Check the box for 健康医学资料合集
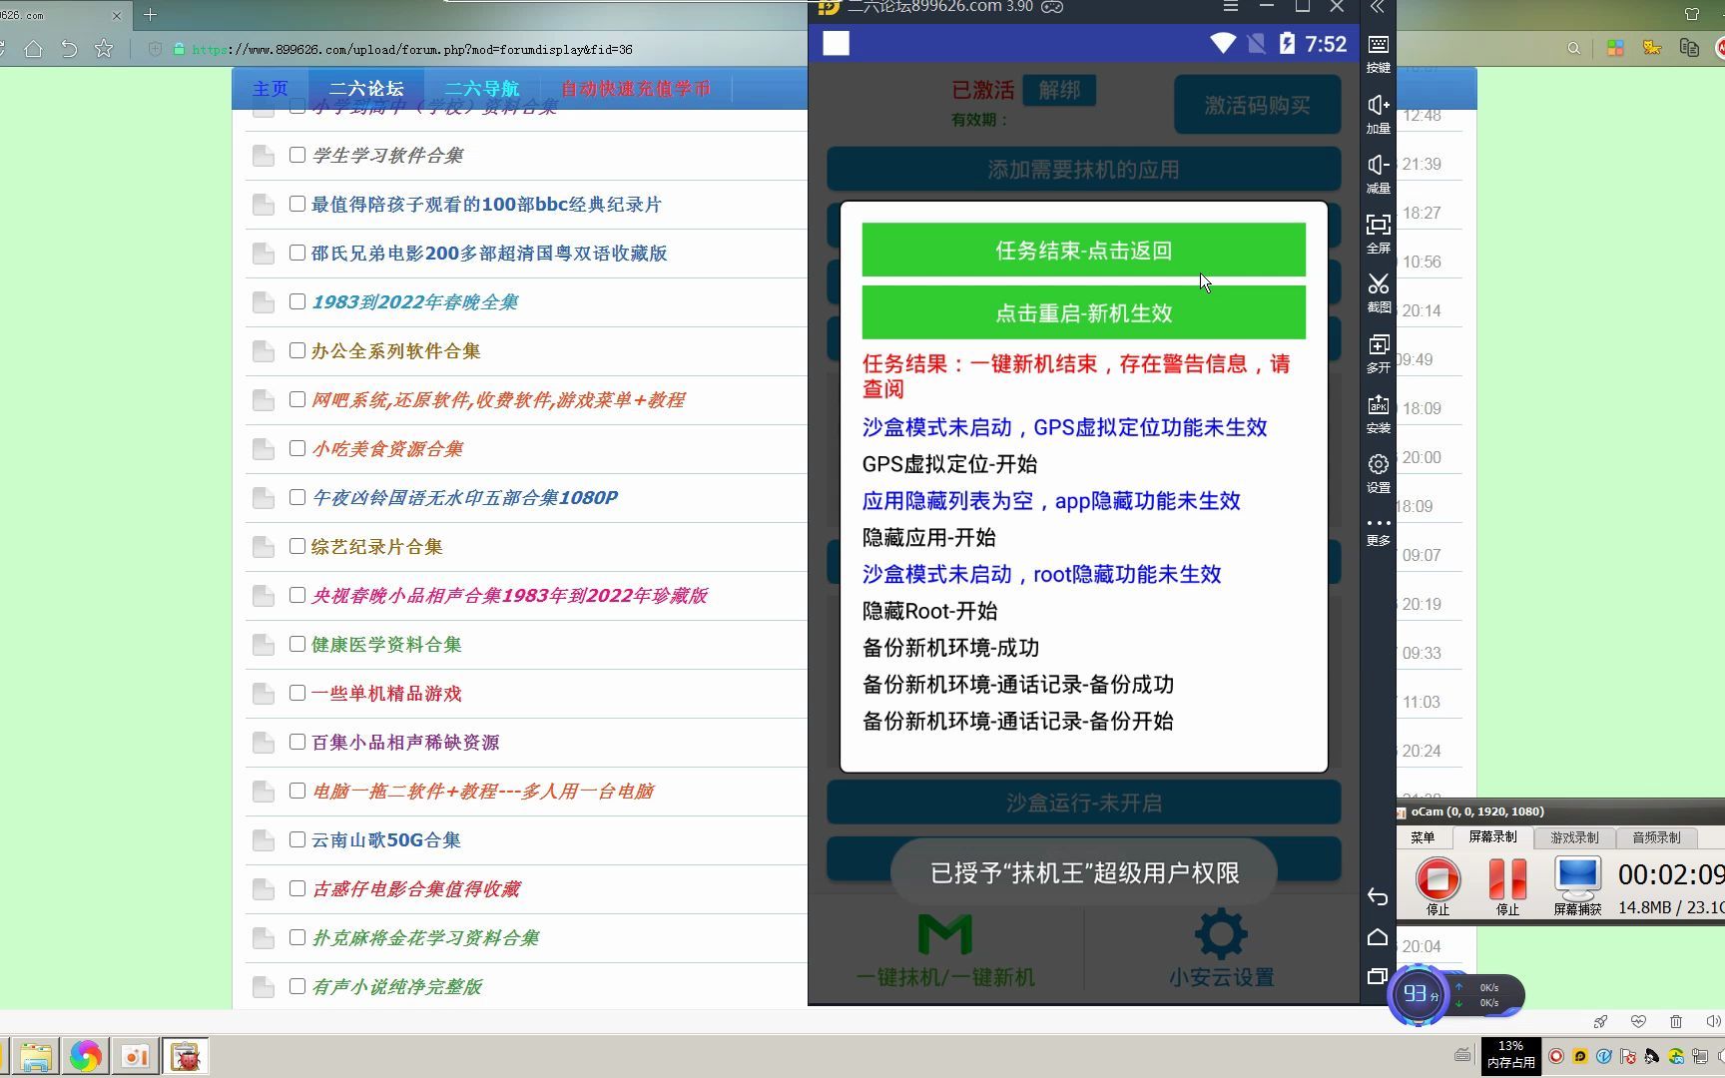Viewport: 1725px width, 1078px height. tap(296, 644)
